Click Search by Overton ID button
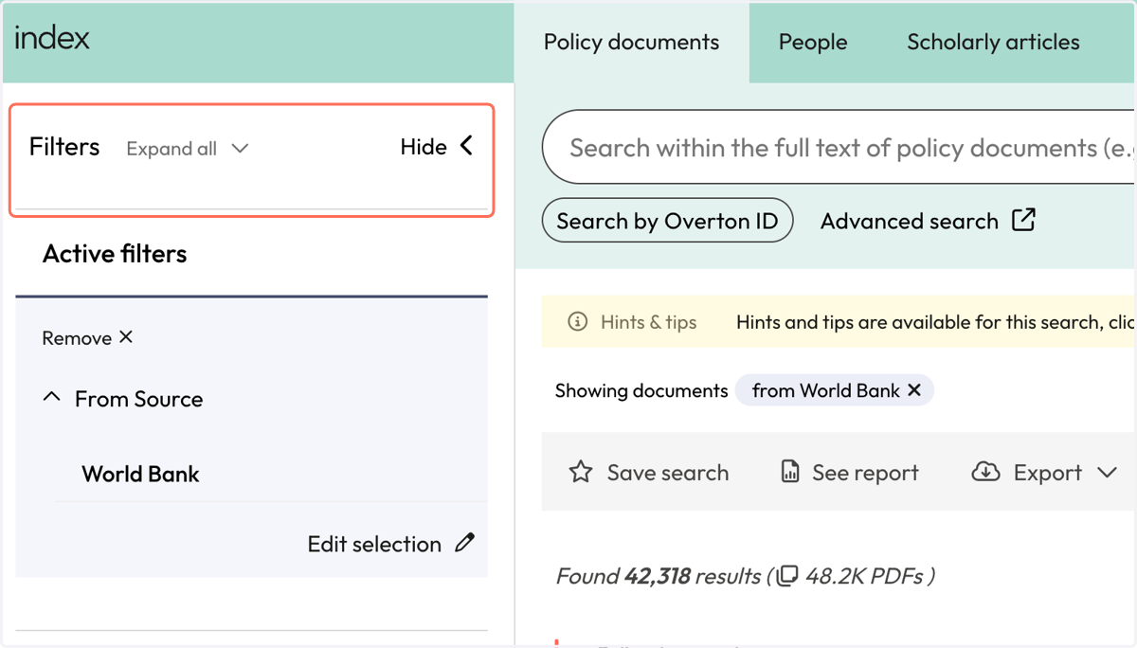Image resolution: width=1137 pixels, height=648 pixels. (x=667, y=221)
